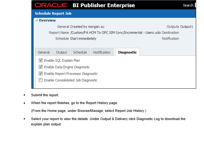Enable Consolidated Job Diagnostic checkbox
This screenshot has width=204, height=142.
click(41, 80)
